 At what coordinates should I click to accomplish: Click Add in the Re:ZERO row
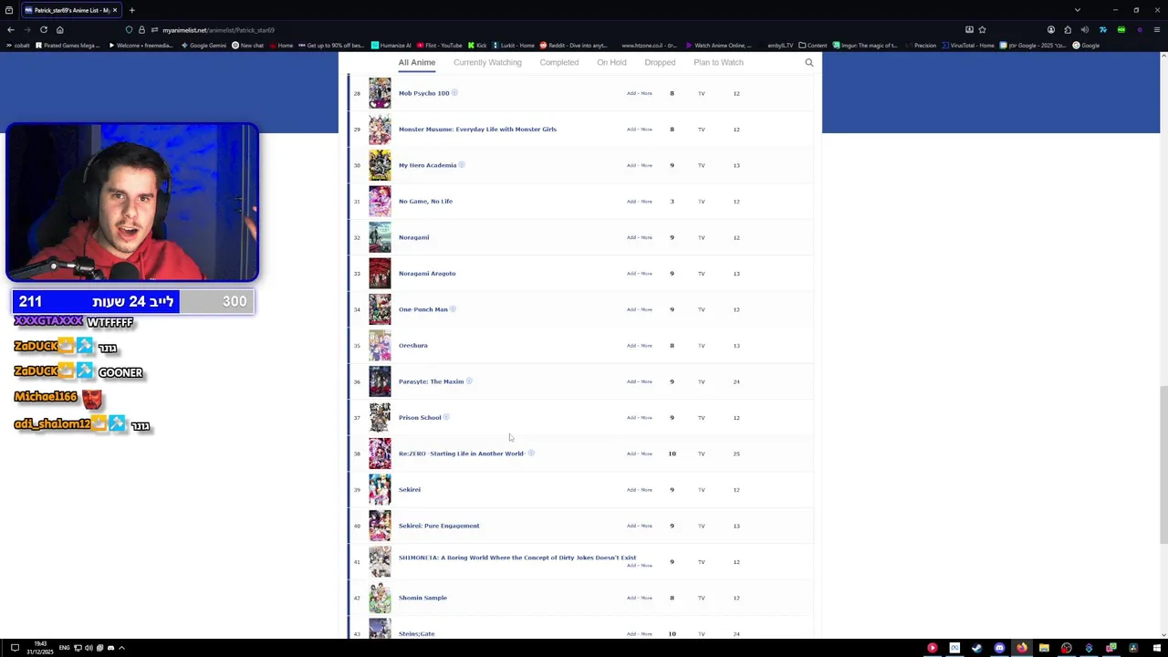[x=631, y=454]
